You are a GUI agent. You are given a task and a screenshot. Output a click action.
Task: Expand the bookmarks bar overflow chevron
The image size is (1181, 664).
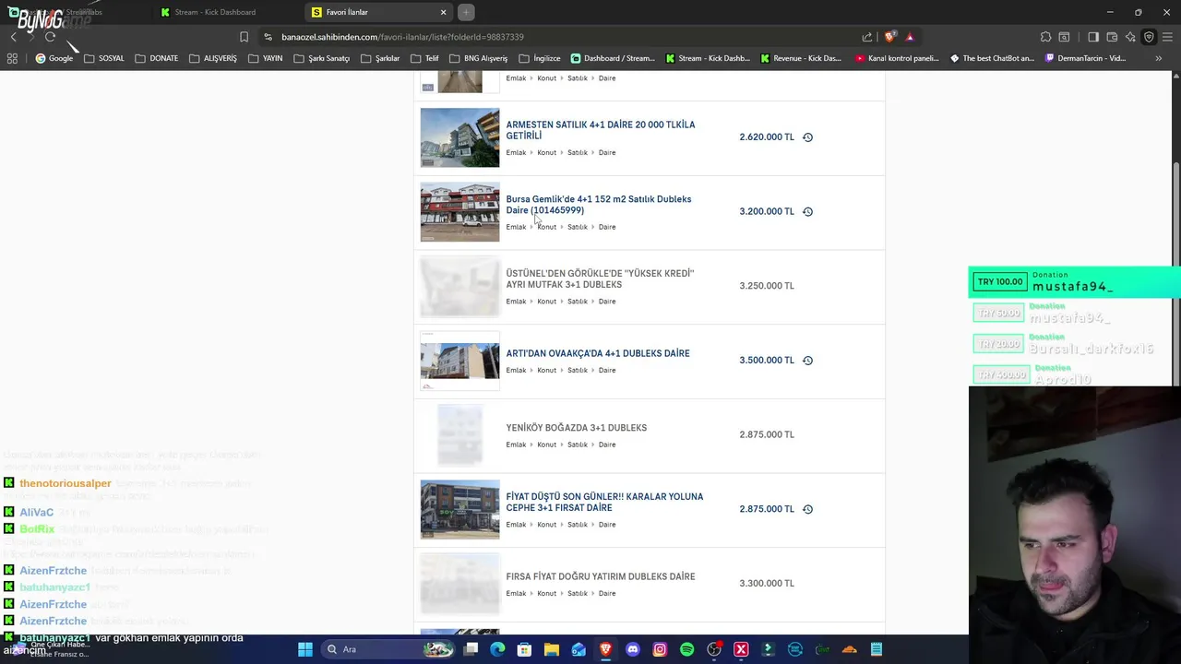(x=1158, y=58)
